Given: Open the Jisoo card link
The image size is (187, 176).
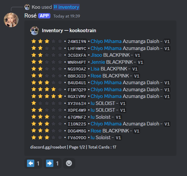Looking at the screenshot, I should coord(96,55).
